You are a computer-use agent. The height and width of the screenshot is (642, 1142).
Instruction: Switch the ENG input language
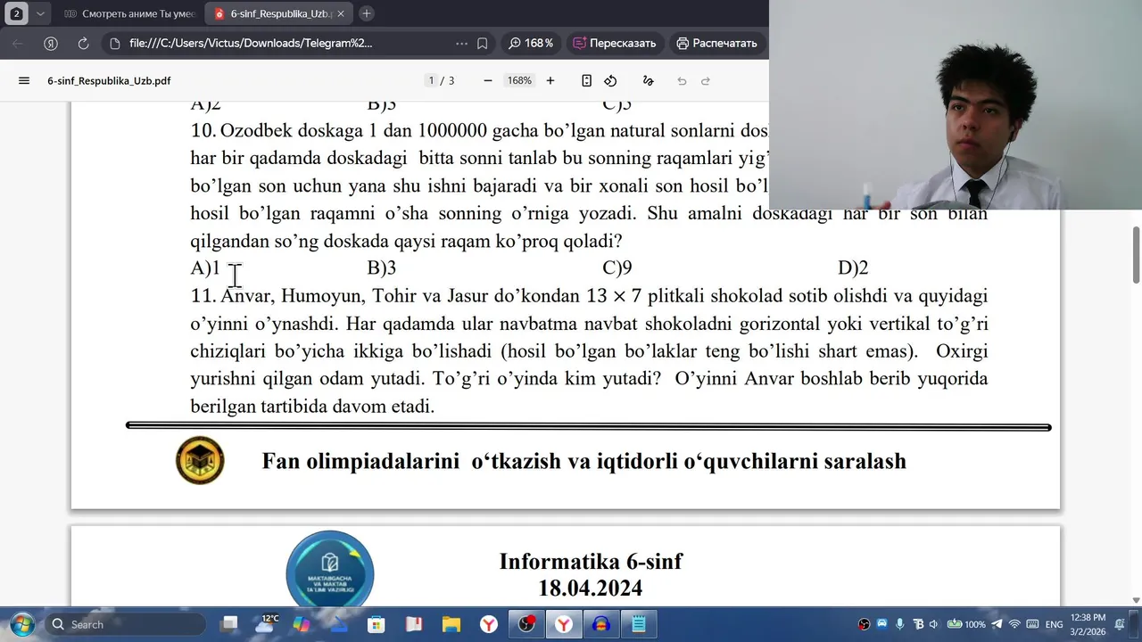1054,624
